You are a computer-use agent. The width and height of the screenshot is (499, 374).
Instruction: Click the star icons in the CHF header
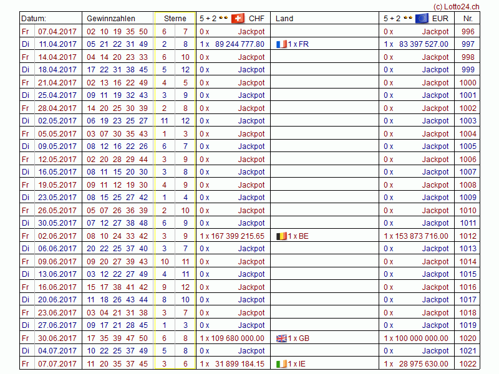click(x=223, y=18)
